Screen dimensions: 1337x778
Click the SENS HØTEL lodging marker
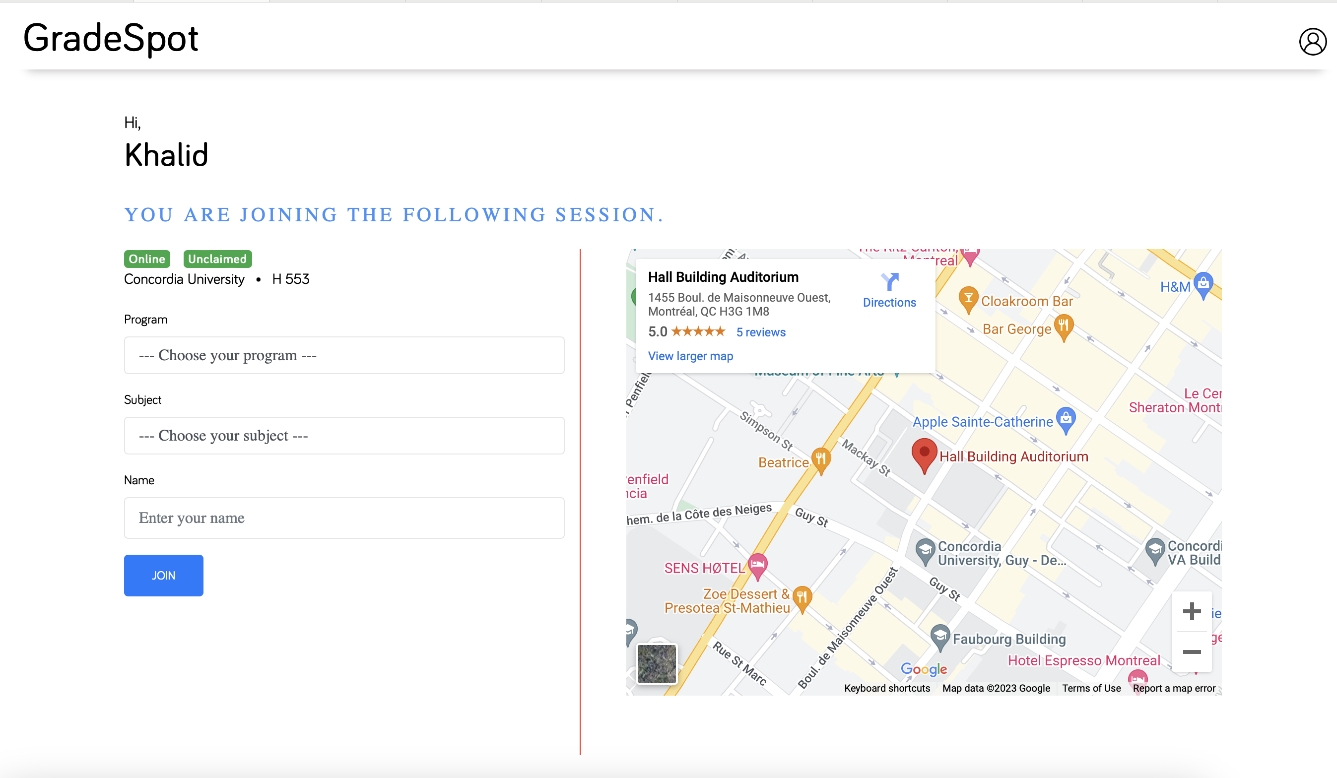757,564
